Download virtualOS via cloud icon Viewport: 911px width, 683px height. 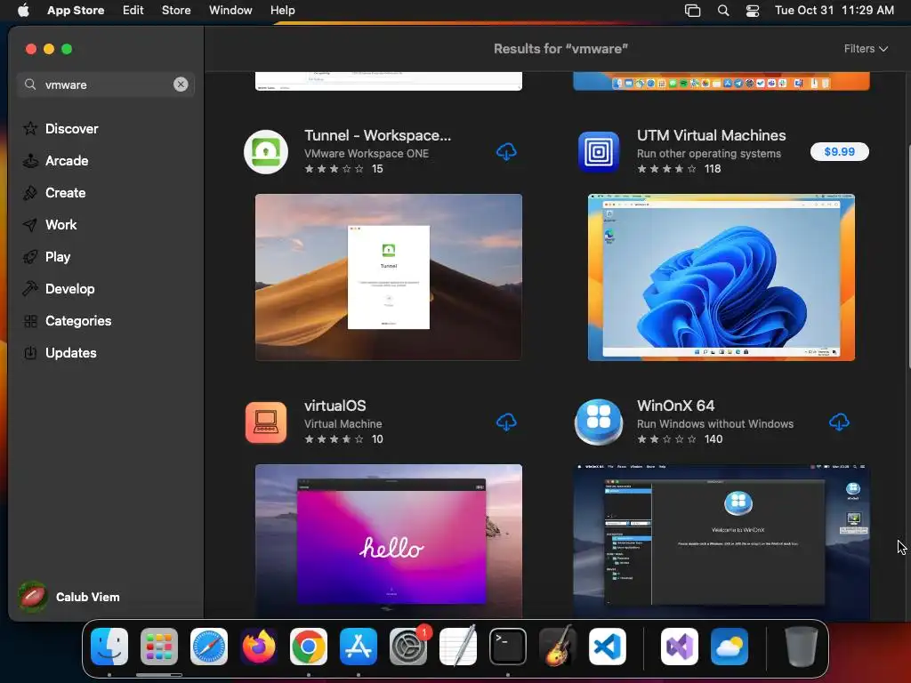pos(506,422)
